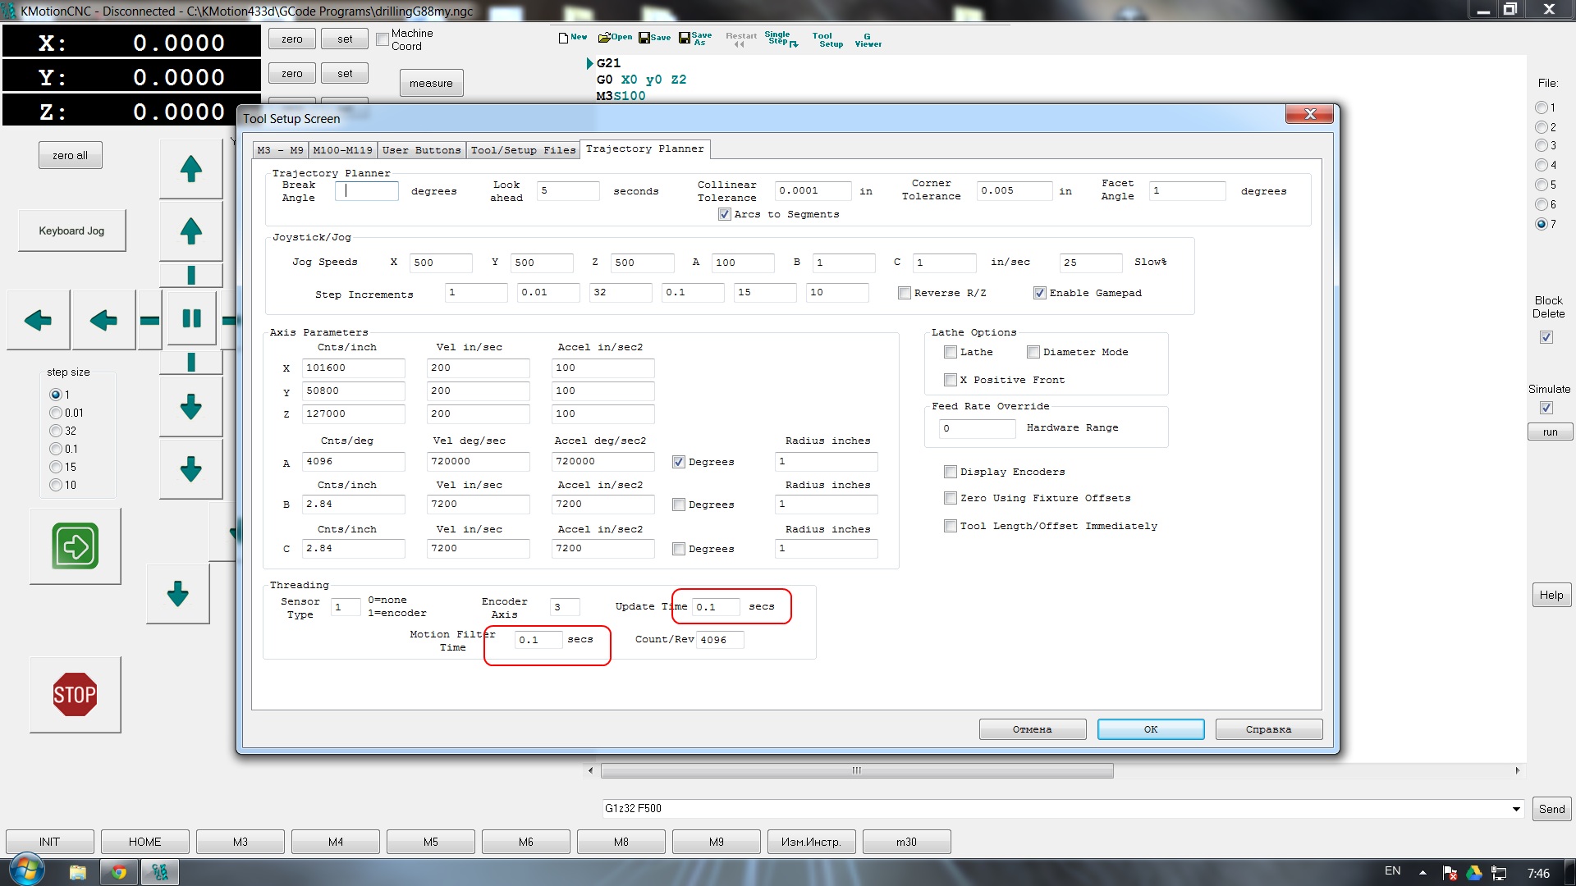Open the Tool/Setup Files tab
The width and height of the screenshot is (1576, 886).
(x=523, y=150)
